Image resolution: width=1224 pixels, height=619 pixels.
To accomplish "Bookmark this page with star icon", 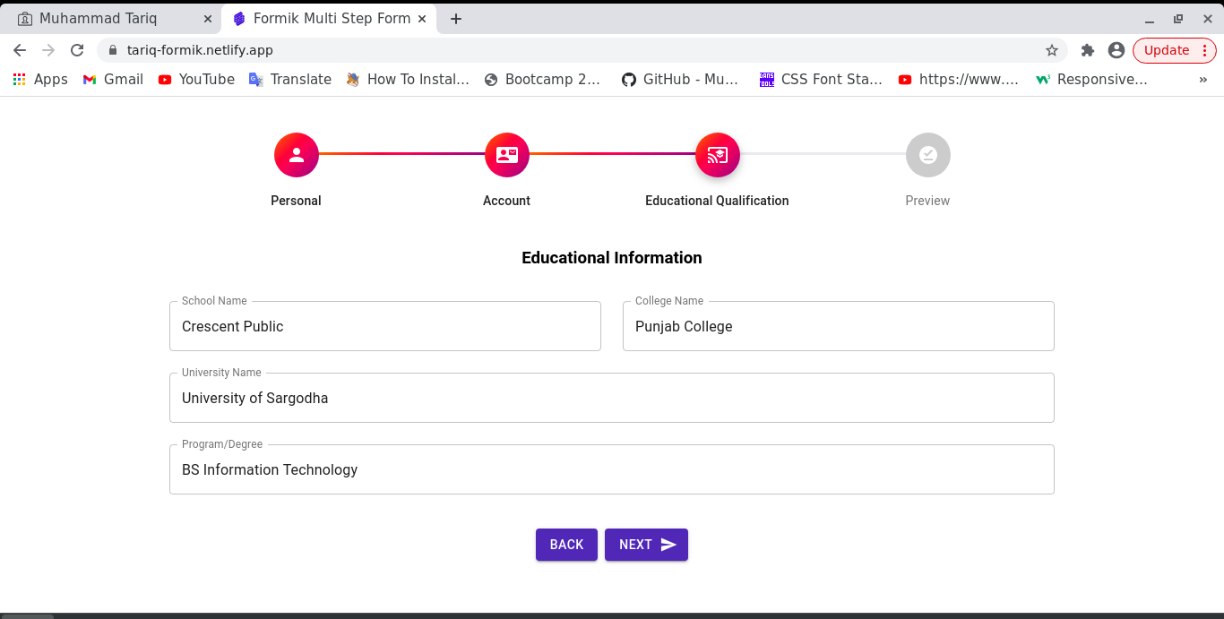I will (1052, 50).
